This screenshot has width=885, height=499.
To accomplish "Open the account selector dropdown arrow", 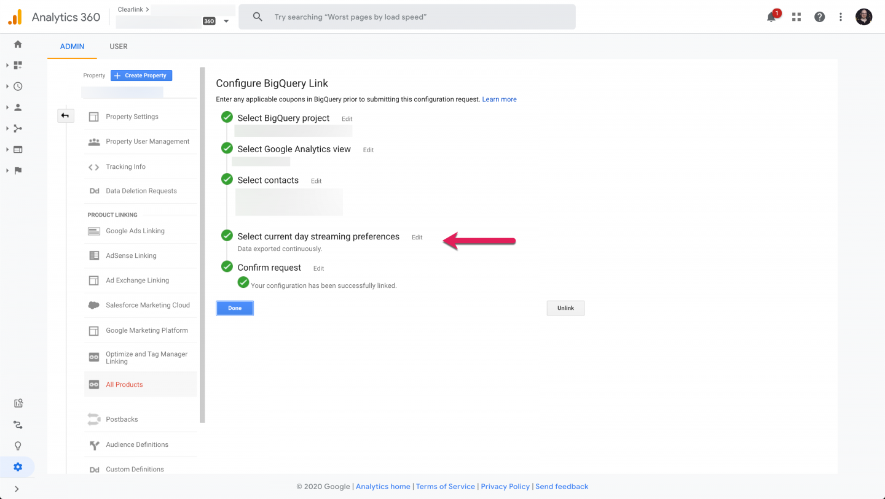I will point(226,21).
